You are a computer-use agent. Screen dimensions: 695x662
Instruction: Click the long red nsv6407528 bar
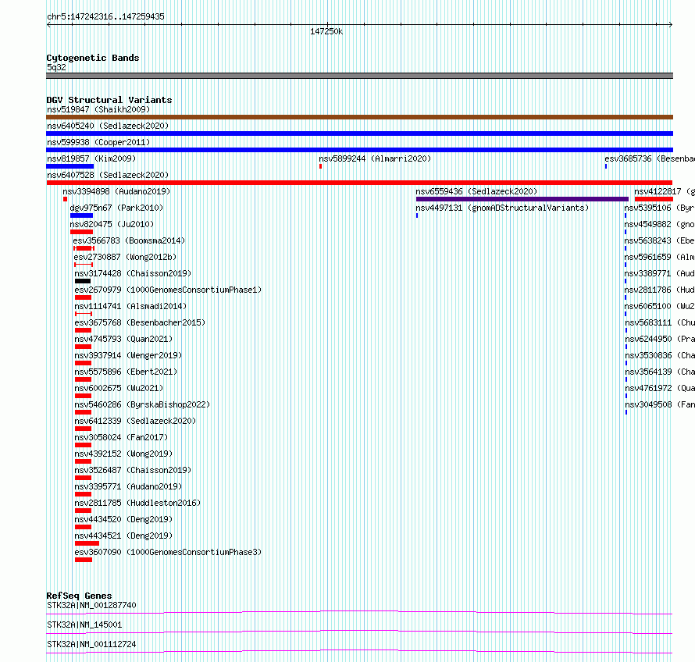[x=359, y=183]
